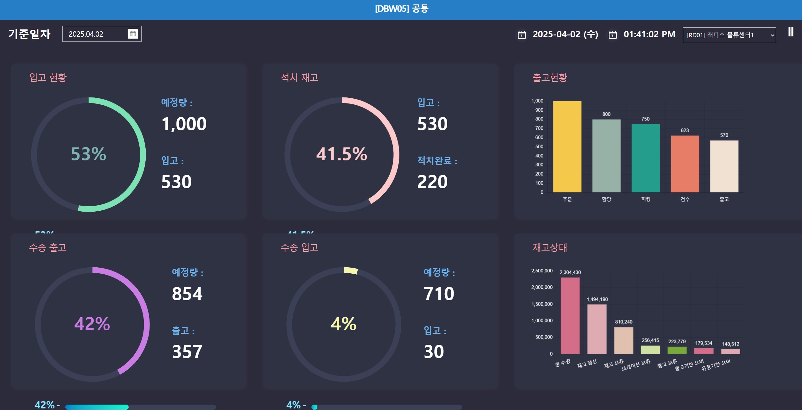Click the 재고 보류 bar labeled 810,240
Image resolution: width=802 pixels, height=410 pixels.
[x=623, y=340]
